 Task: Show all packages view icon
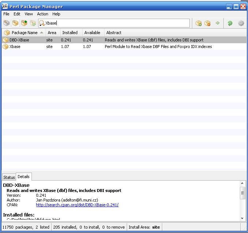point(7,23)
